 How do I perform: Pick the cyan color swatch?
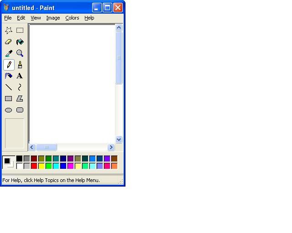click(x=56, y=166)
